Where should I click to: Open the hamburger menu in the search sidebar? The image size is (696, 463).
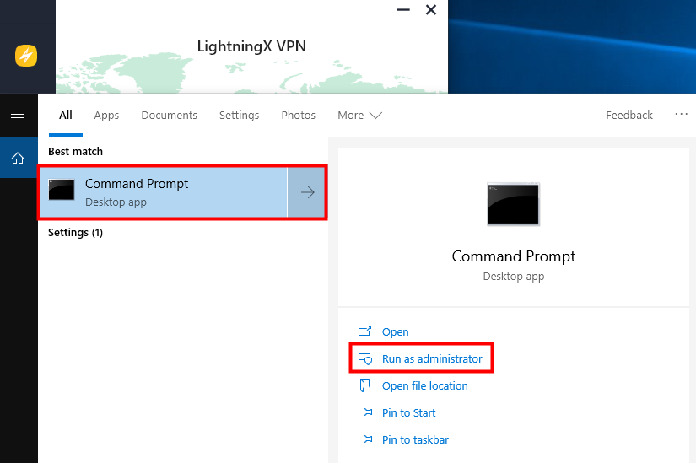pos(18,117)
